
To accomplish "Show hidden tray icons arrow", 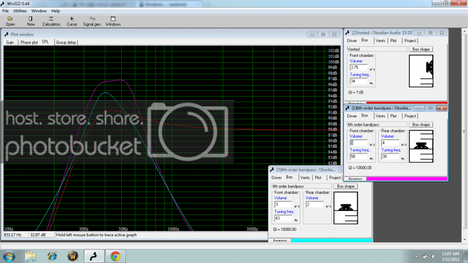I will point(416,257).
